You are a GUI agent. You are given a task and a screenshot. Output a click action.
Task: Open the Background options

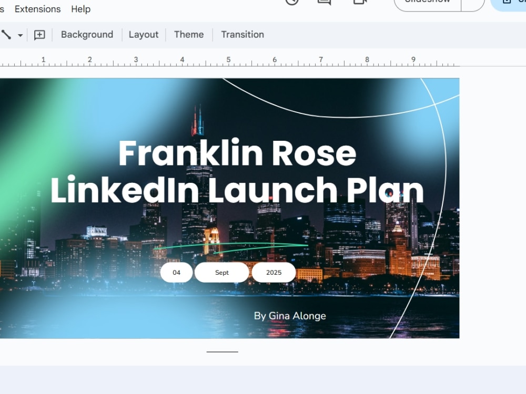point(87,35)
